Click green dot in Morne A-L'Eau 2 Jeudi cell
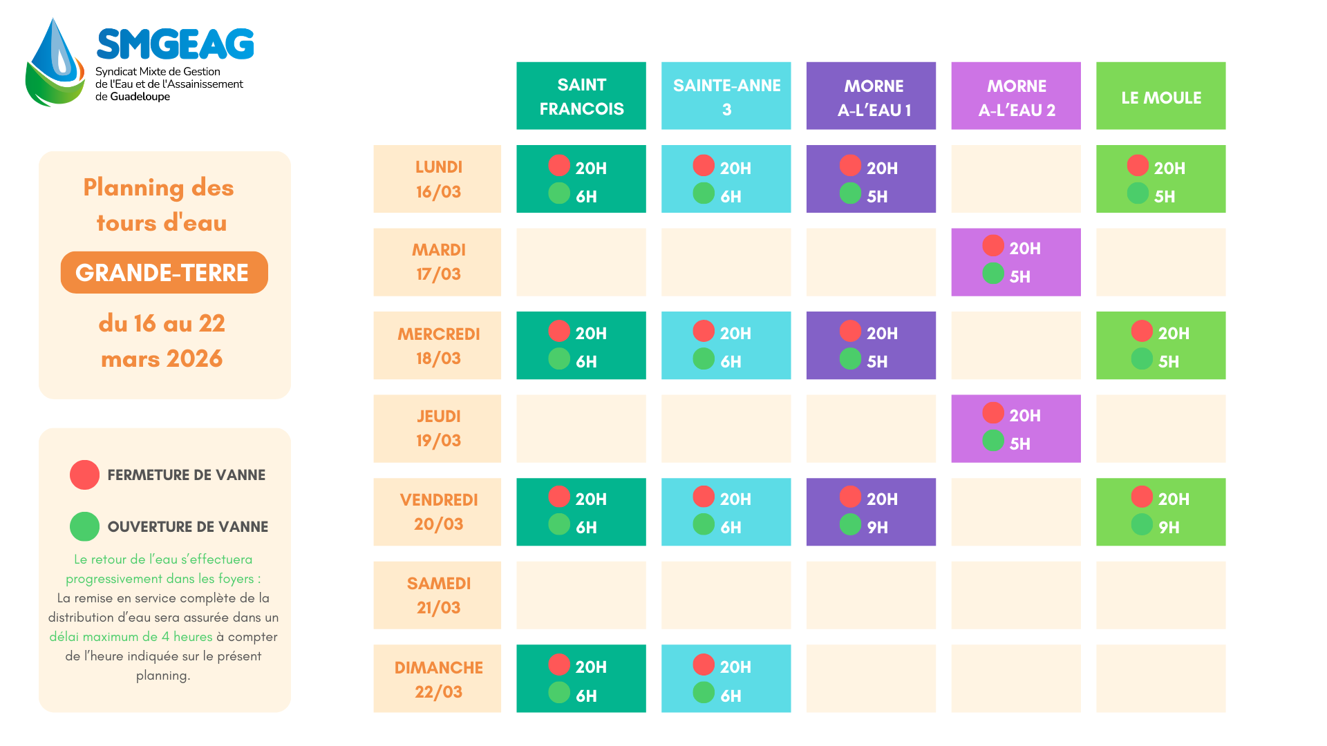Image resolution: width=1327 pixels, height=746 pixels. click(993, 441)
